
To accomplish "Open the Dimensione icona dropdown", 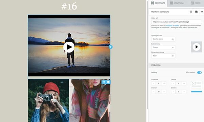I will tap(163, 56).
